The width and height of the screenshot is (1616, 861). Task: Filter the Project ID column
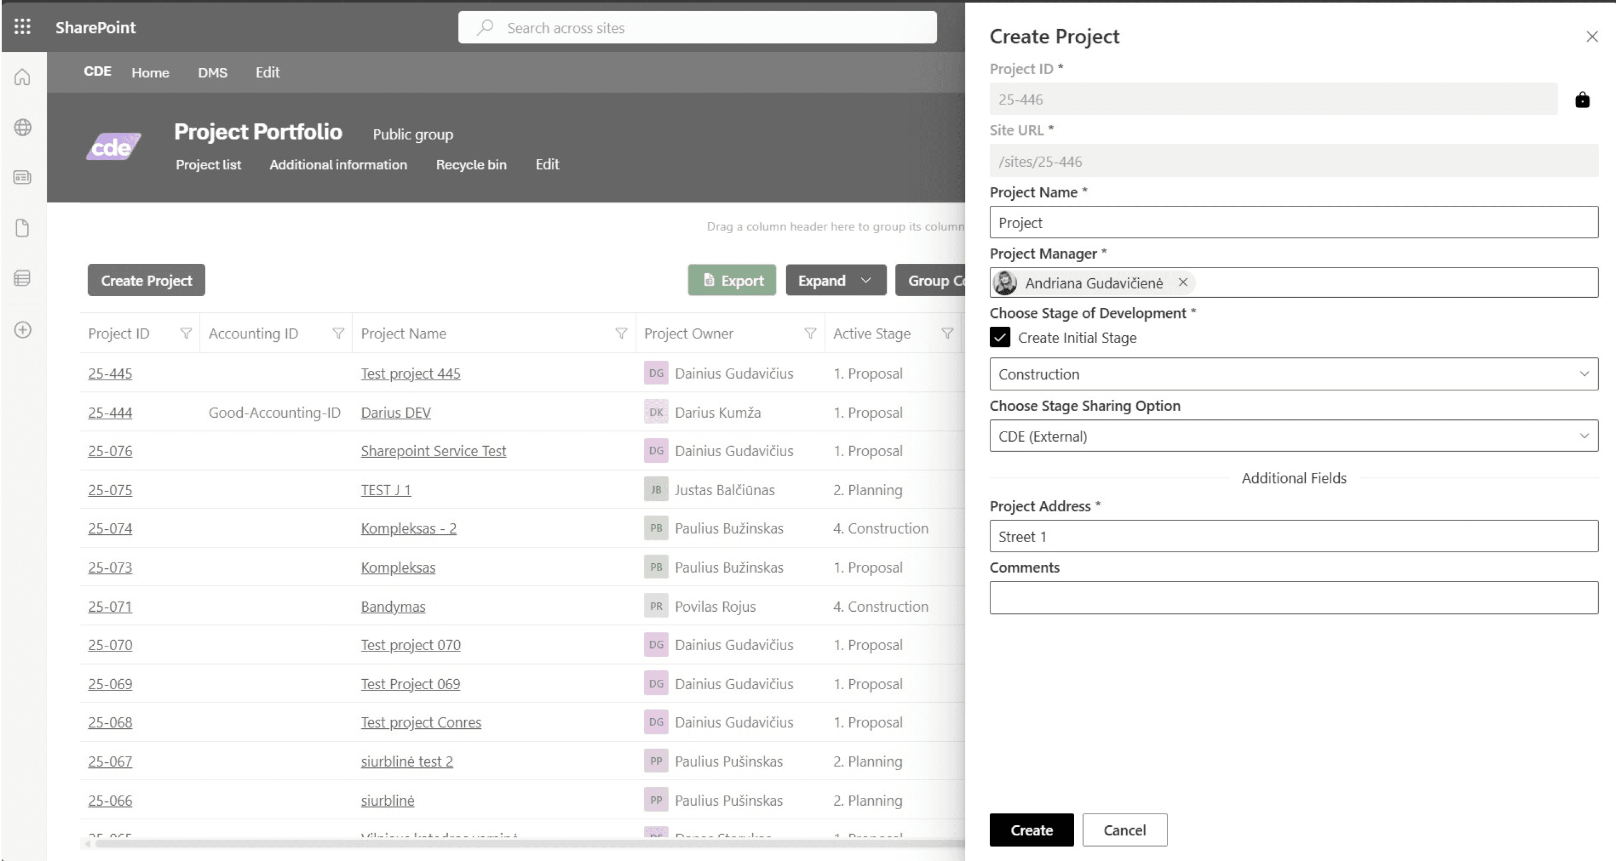(186, 333)
